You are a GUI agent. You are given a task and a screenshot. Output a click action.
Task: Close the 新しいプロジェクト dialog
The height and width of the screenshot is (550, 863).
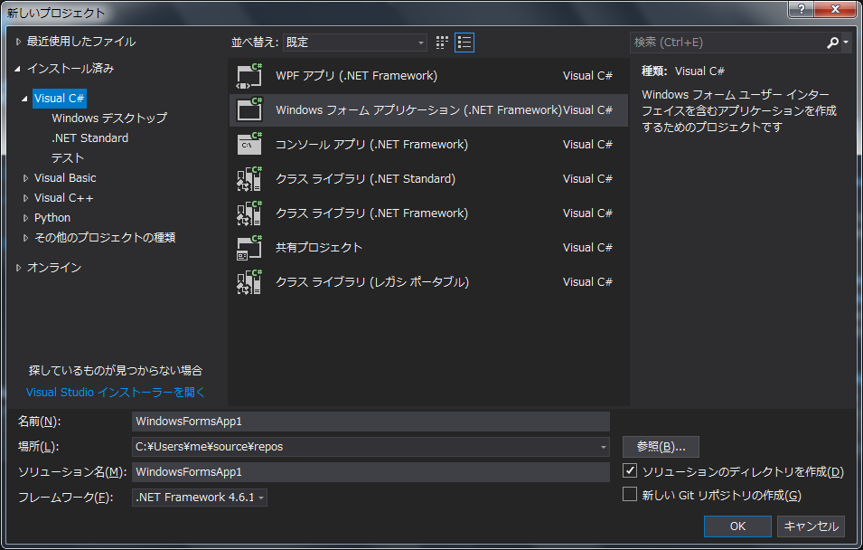tap(836, 9)
